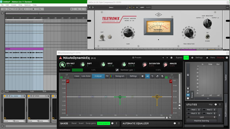Open Presets in MAutoDynamicEq
Viewport: 230px width, 129px height.
coord(137,58)
